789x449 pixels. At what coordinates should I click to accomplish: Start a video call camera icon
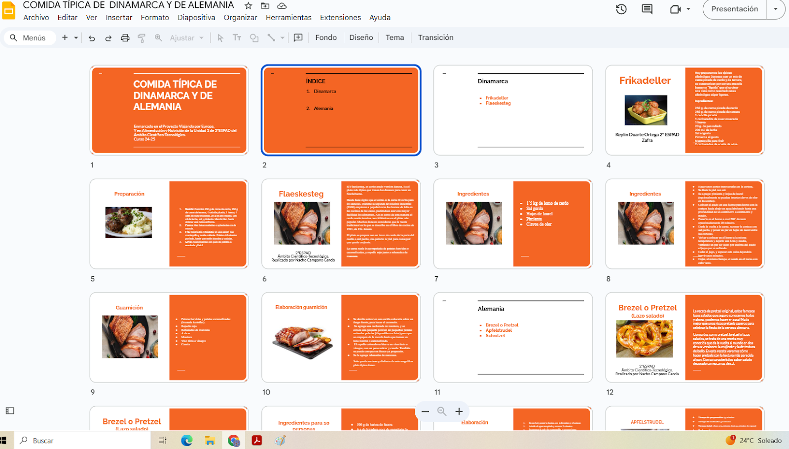coord(676,9)
